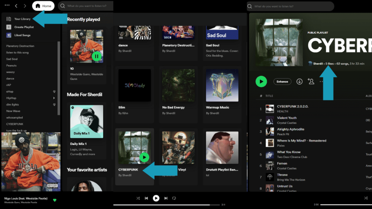Click the playback progress bar
372x209 pixels.
pyautogui.click(x=166, y=205)
